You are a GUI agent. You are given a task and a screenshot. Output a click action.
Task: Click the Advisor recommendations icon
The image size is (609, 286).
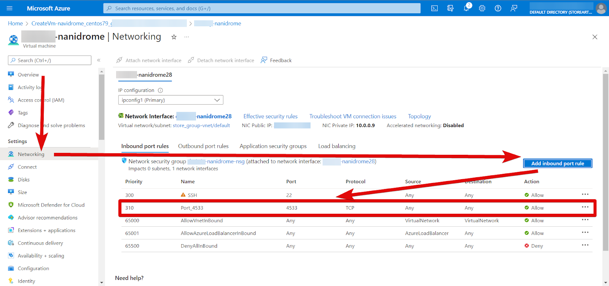pyautogui.click(x=11, y=218)
